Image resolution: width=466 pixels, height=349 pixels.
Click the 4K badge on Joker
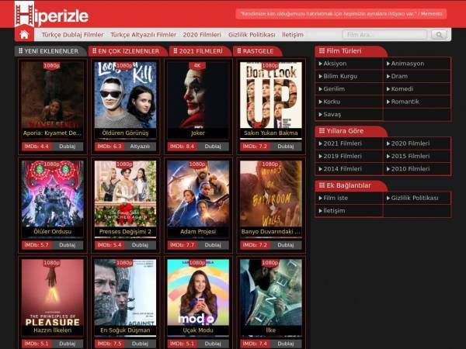pyautogui.click(x=197, y=66)
